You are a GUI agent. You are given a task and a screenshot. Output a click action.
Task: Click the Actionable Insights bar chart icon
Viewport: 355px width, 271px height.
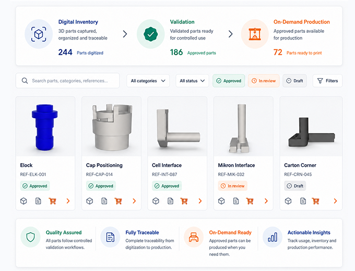click(x=273, y=237)
